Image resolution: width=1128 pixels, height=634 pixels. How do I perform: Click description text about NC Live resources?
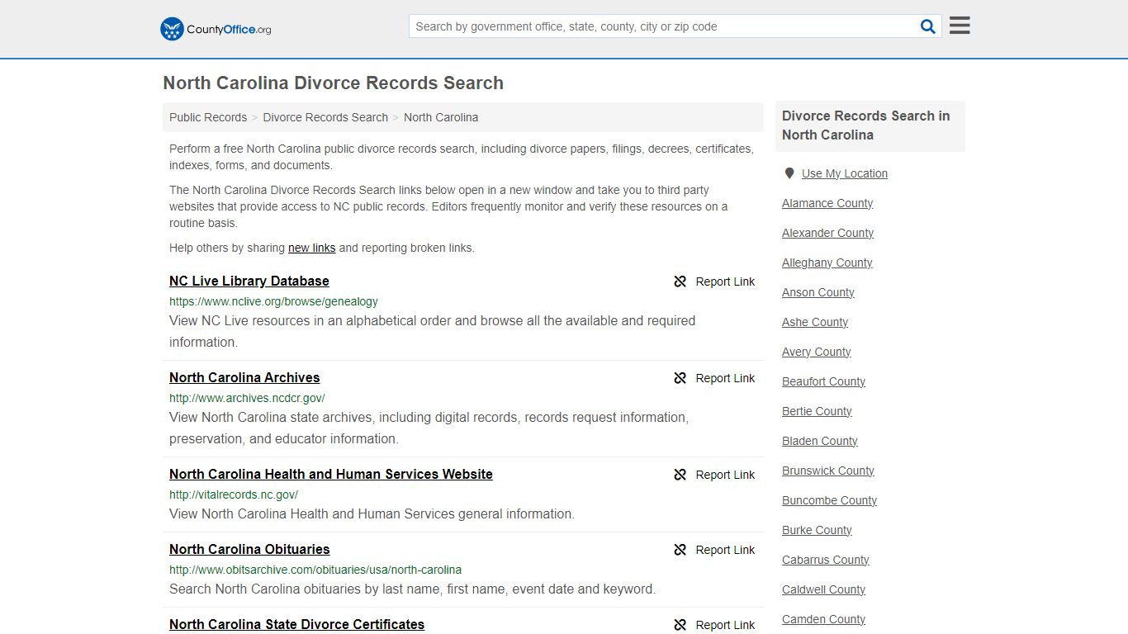click(432, 331)
